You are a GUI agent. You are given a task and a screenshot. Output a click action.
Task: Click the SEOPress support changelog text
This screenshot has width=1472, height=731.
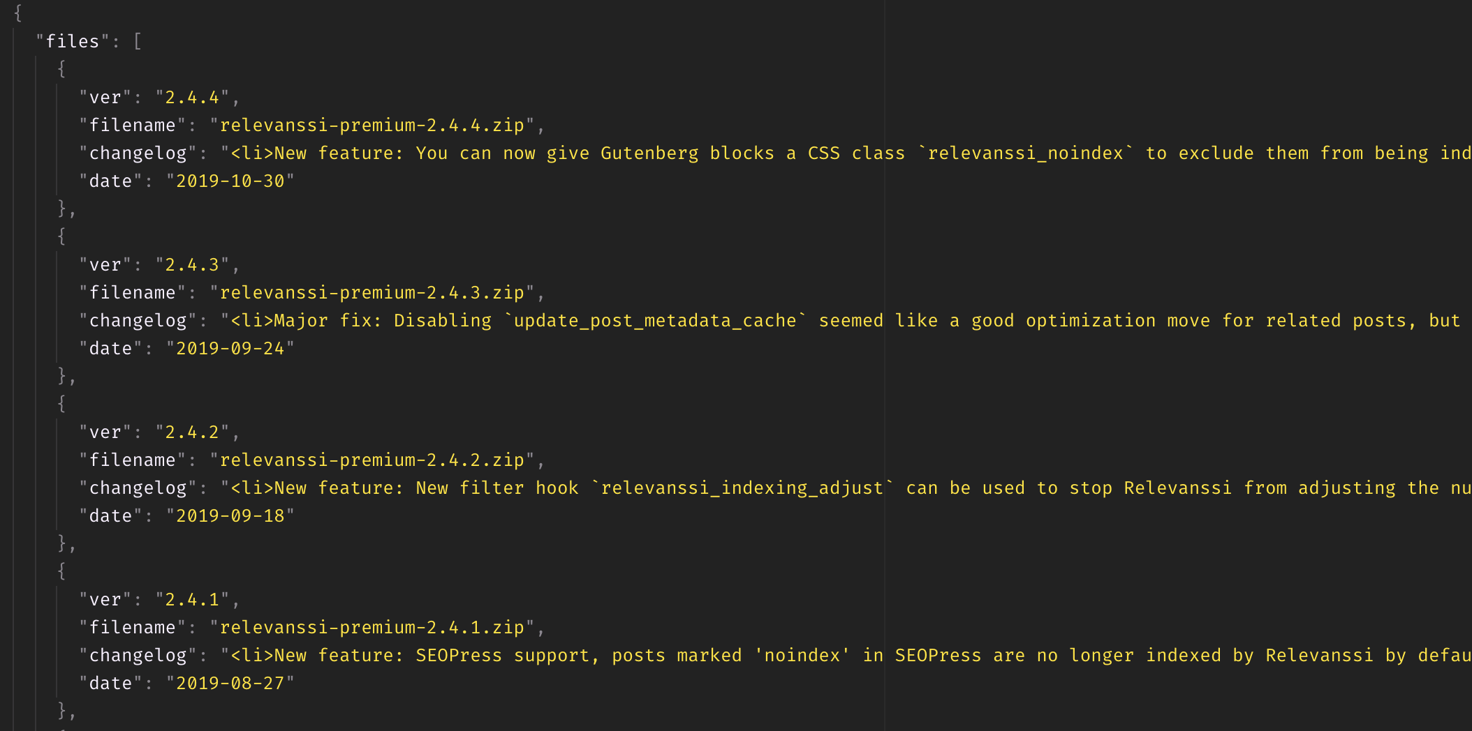click(846, 656)
